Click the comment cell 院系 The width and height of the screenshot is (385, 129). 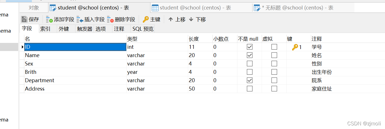pyautogui.click(x=348, y=81)
